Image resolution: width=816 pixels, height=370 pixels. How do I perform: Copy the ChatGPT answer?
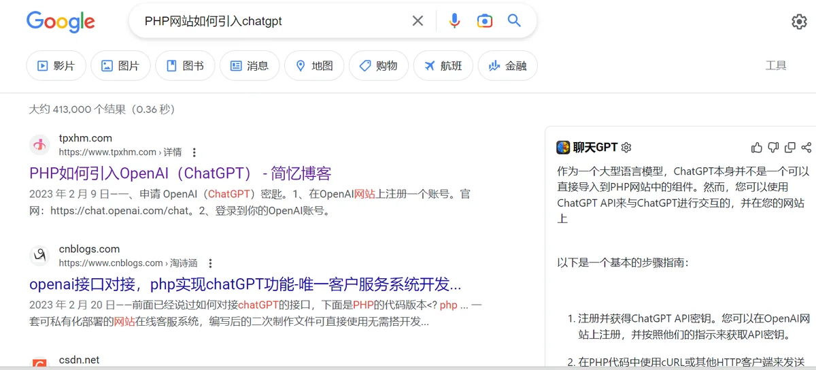(789, 148)
